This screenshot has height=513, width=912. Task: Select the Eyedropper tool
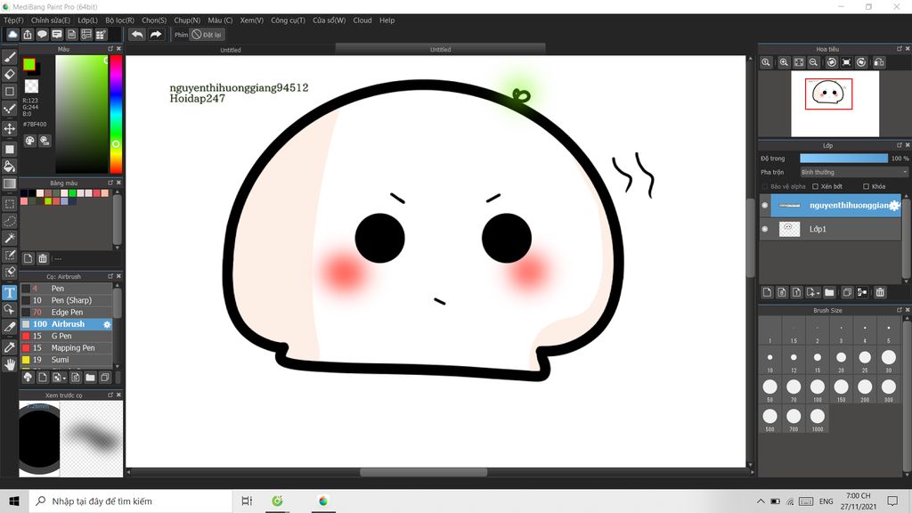click(x=10, y=347)
